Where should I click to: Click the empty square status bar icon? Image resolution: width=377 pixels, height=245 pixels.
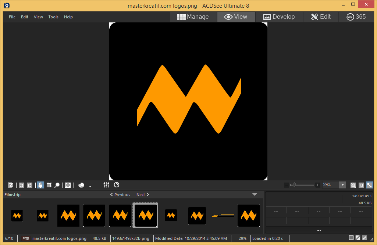[x=351, y=238]
